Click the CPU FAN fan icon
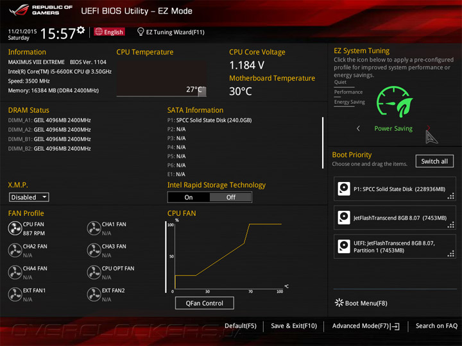 coord(15,228)
